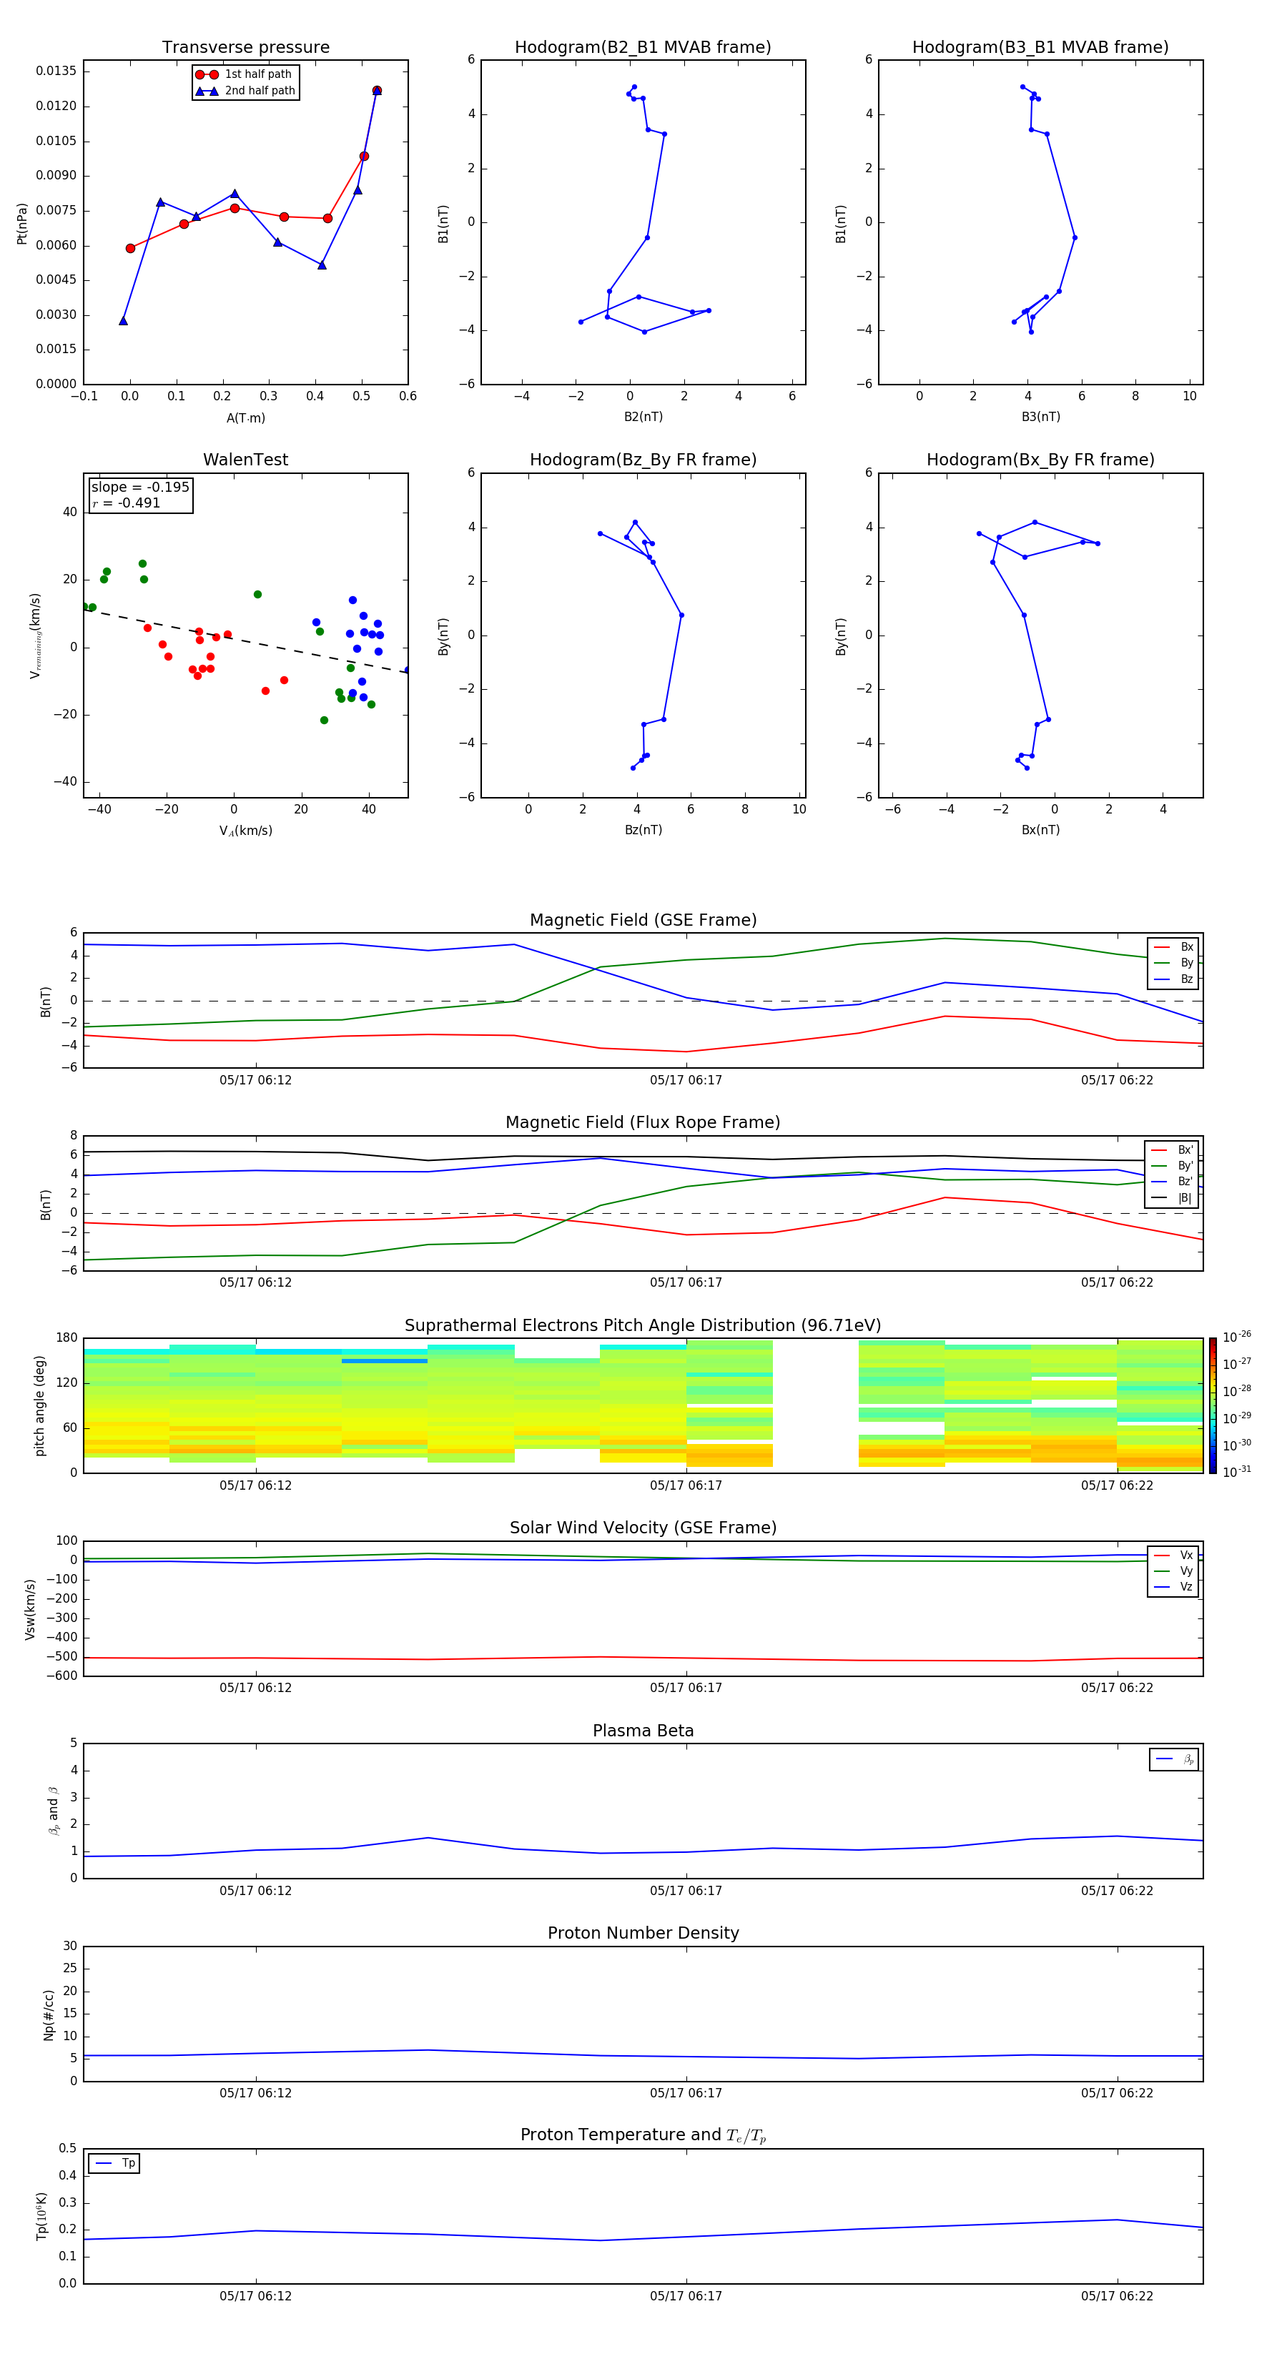Viewport: 1287px width, 2359px height.
Task: Click the 'Vremaining(km/s)' y-axis label
Action: pyautogui.click(x=35, y=636)
